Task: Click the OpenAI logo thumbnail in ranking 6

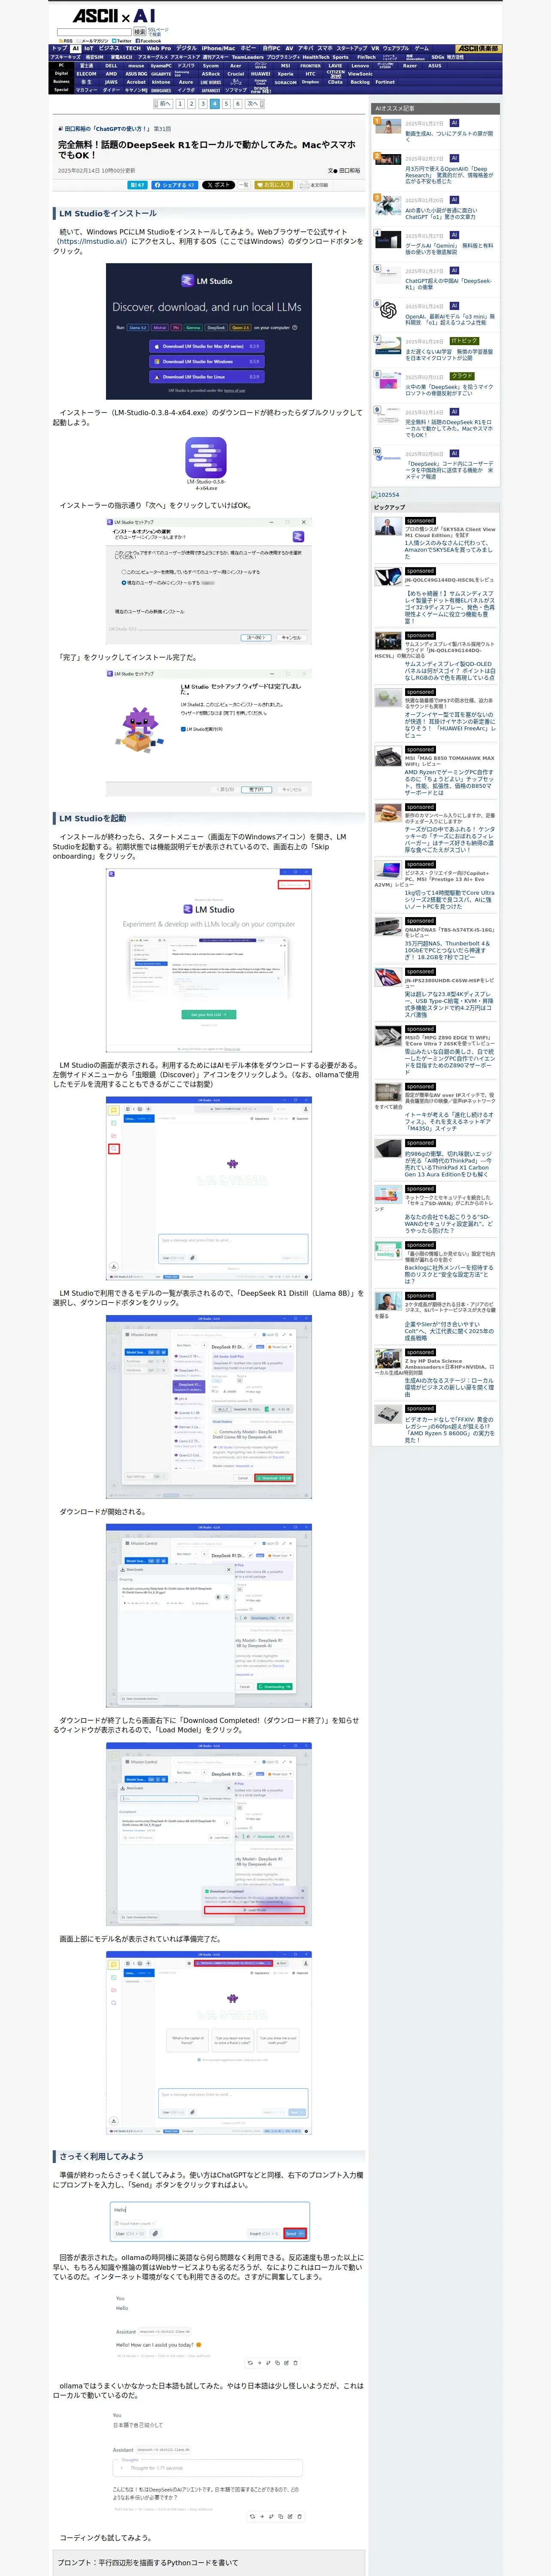Action: click(x=388, y=311)
